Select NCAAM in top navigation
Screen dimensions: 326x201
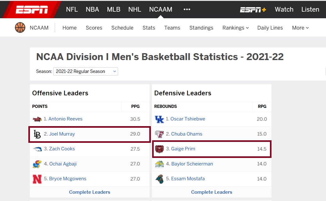click(161, 9)
